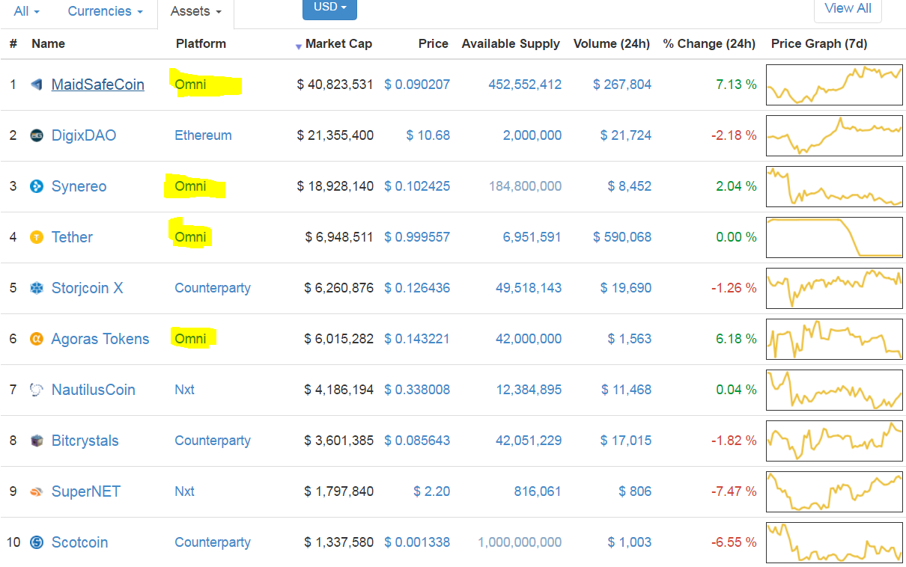Click the Nxt platform link for SuperNET
The image size is (906, 567).
click(184, 491)
